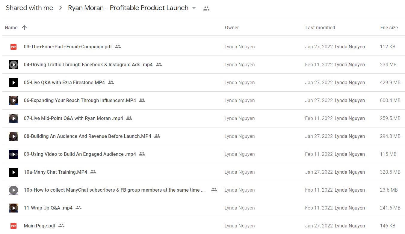Sort files by Name column header
The image size is (405, 234).
click(11, 27)
